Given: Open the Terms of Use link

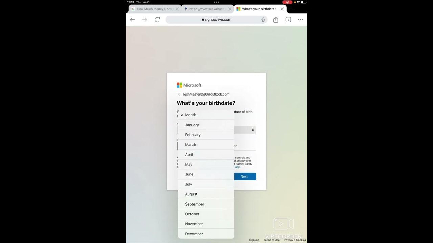Looking at the screenshot, I should point(272,240).
